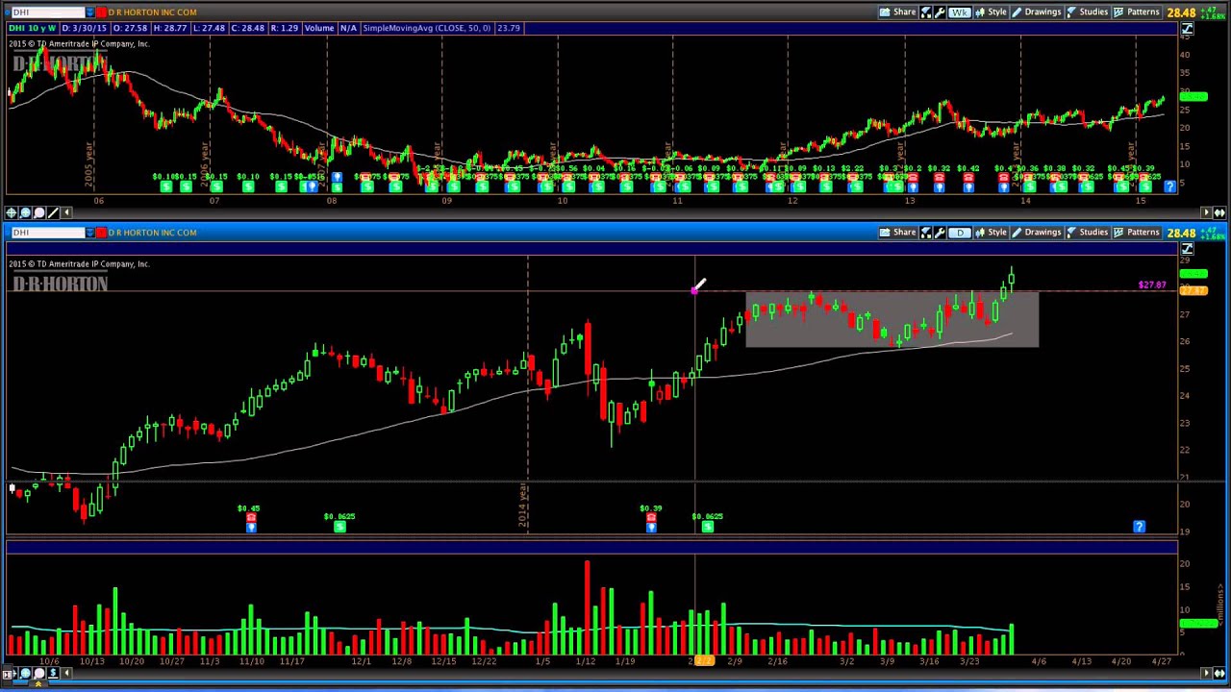Viewport: 1231px width, 692px height.
Task: Open Share menu in upper weekly chart
Action: point(897,12)
